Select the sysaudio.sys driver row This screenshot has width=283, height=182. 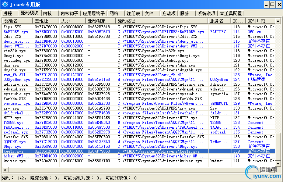pos(139,94)
